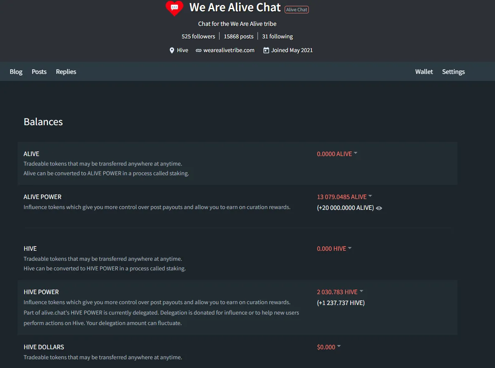
Task: Click the location pin icon beside Hive
Action: 172,50
